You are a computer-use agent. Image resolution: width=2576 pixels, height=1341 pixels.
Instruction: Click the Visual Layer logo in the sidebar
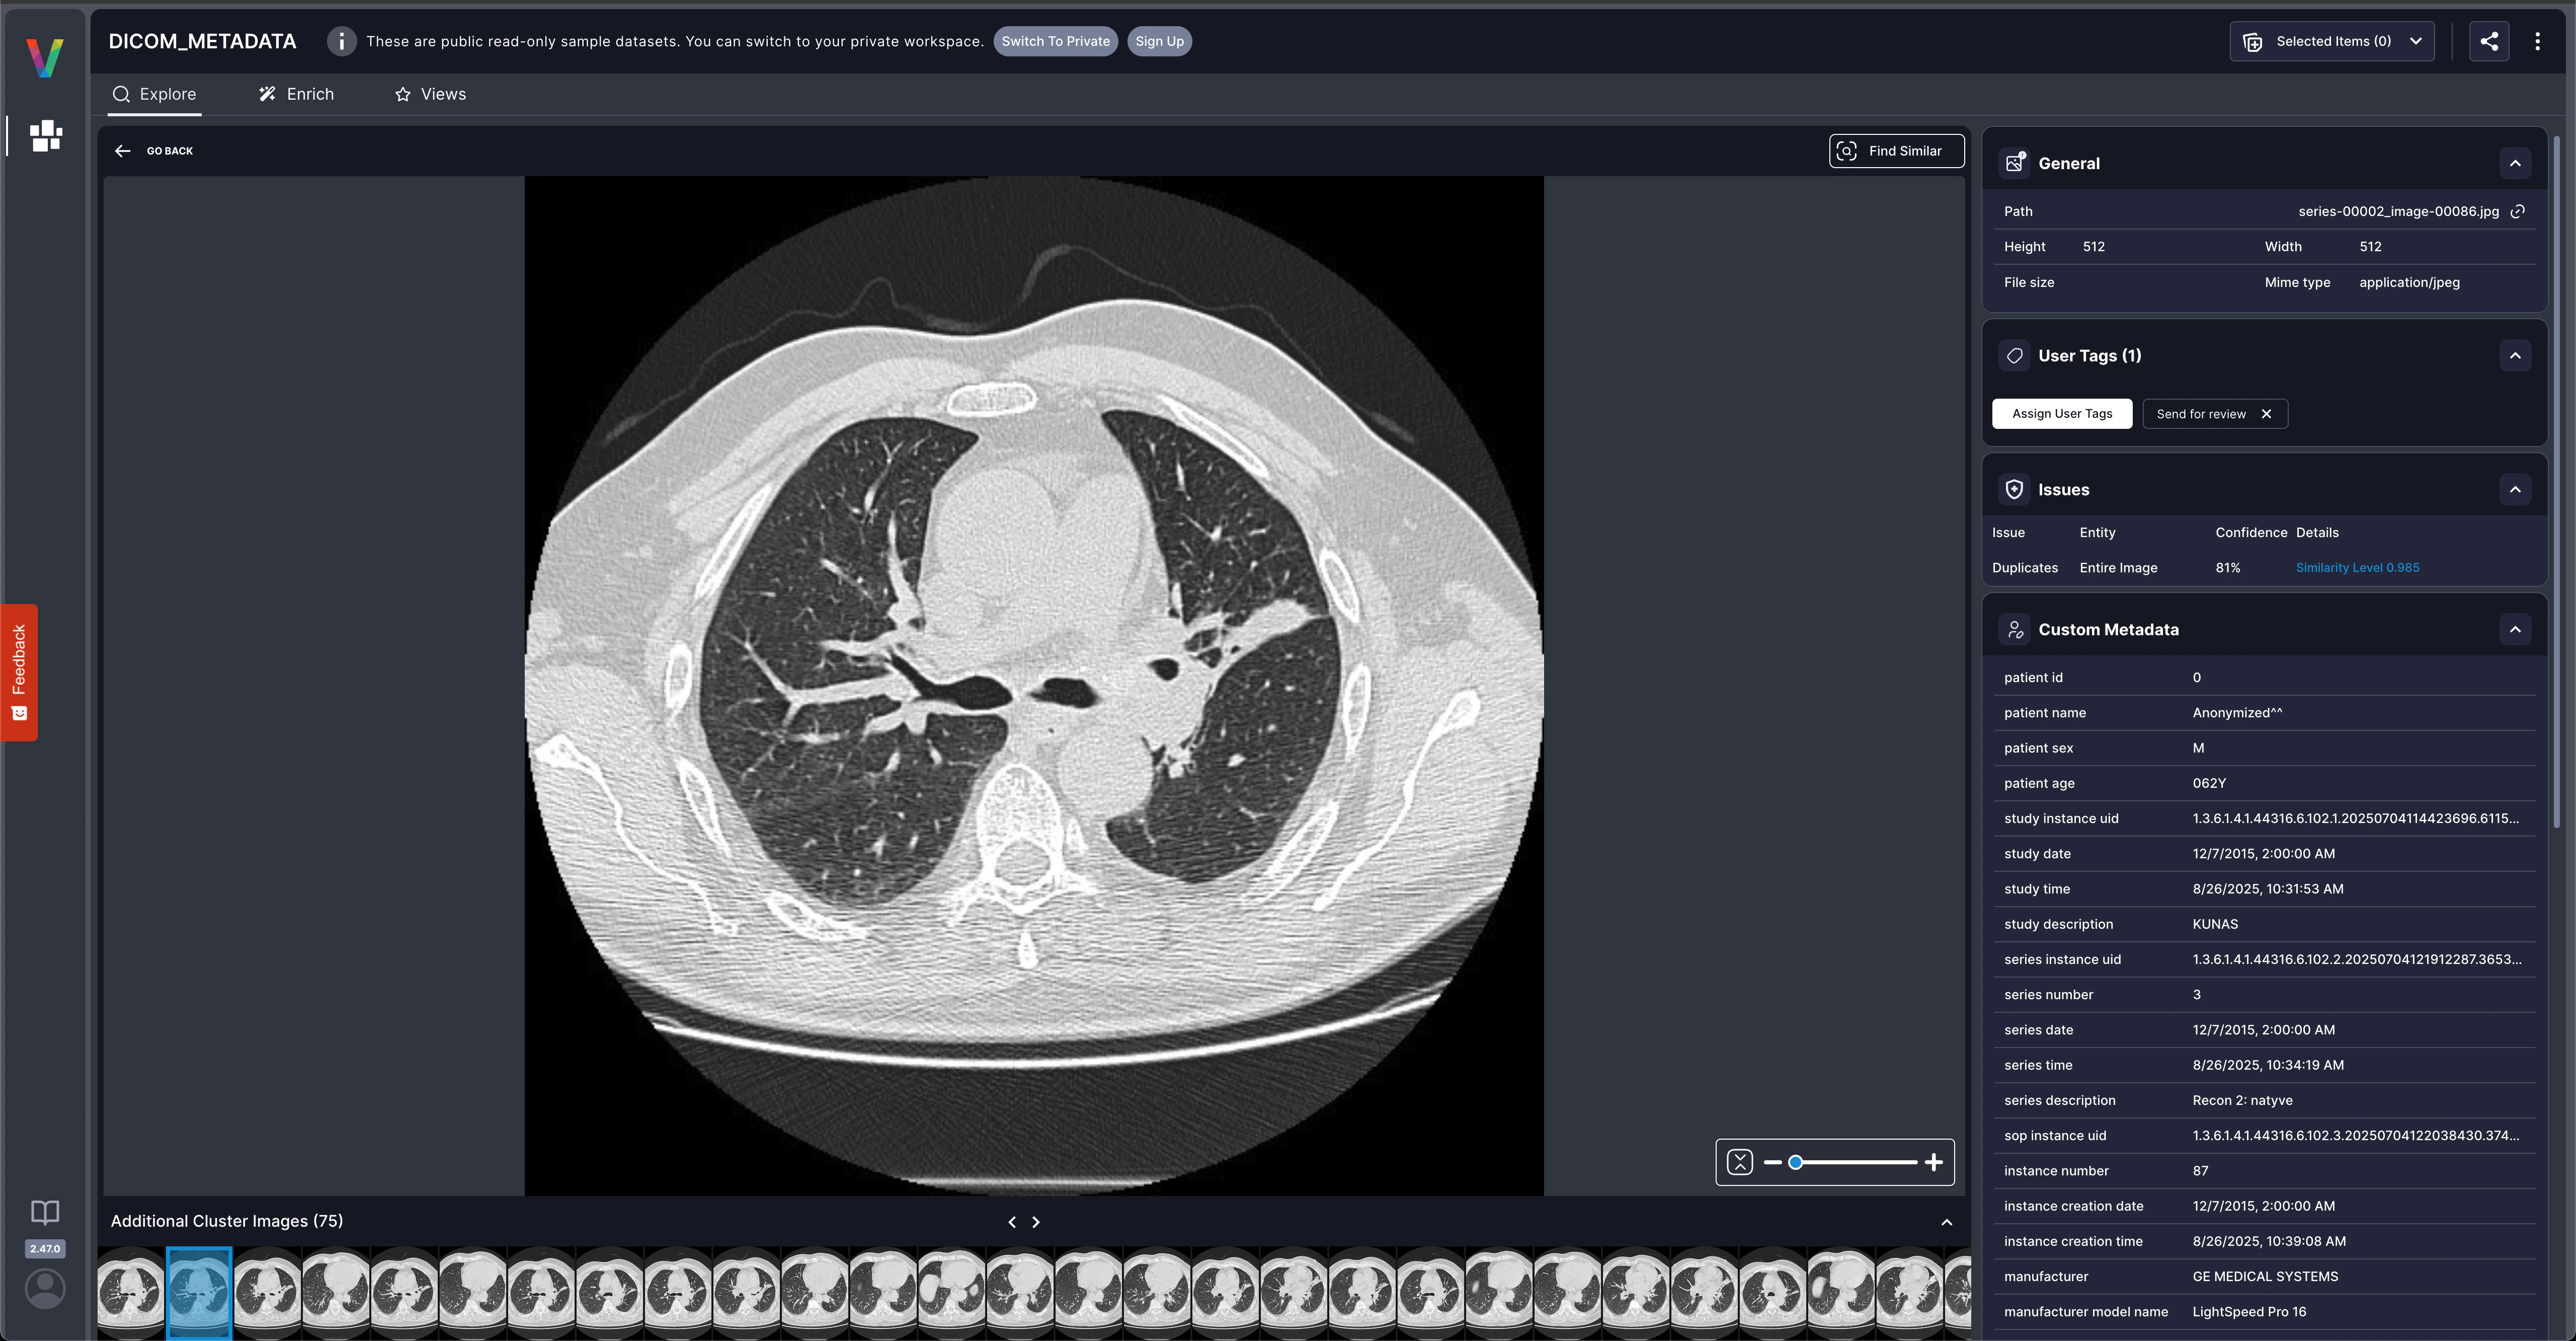point(44,57)
